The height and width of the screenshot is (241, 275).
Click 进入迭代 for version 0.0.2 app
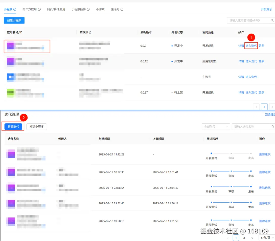pos(251,46)
